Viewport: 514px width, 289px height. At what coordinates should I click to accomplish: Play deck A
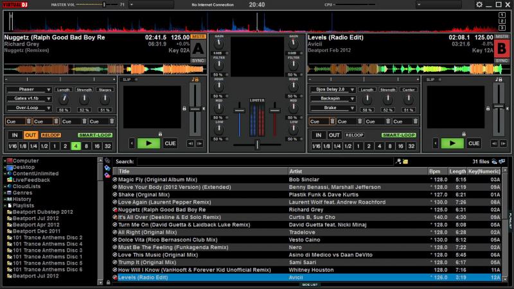tap(148, 143)
